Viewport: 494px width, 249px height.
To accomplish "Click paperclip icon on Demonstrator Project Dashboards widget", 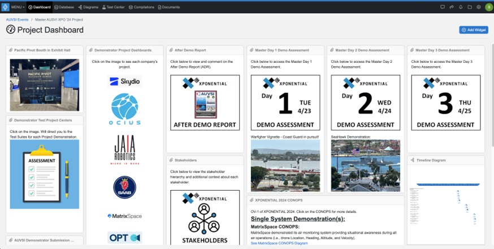I will tap(91, 50).
